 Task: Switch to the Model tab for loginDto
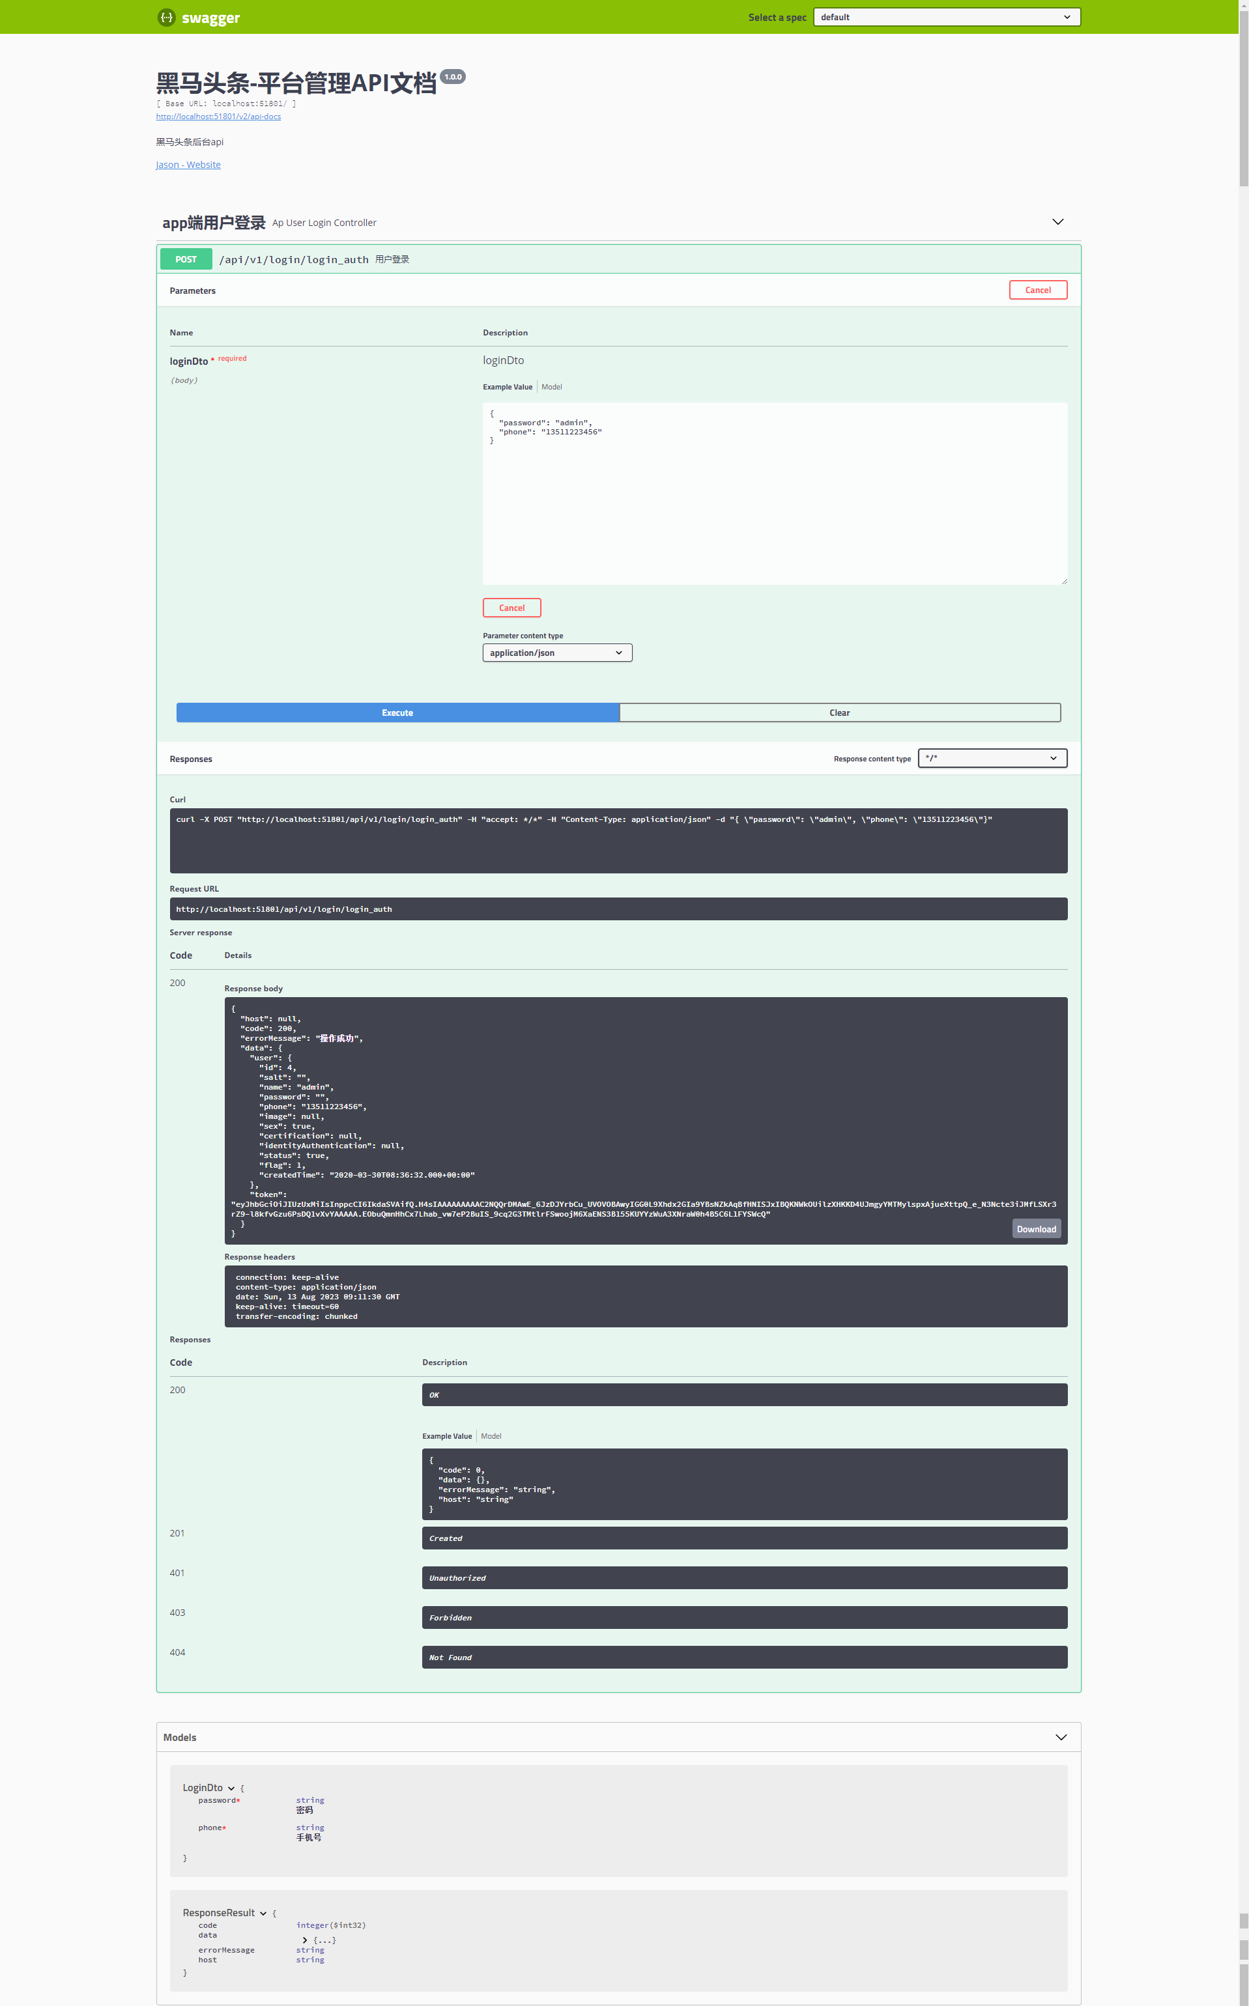pyautogui.click(x=551, y=387)
